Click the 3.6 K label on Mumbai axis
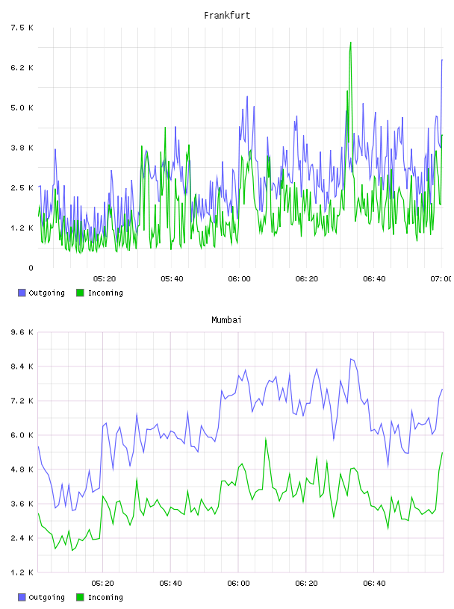This screenshot has width=454, height=609. pos(22,504)
